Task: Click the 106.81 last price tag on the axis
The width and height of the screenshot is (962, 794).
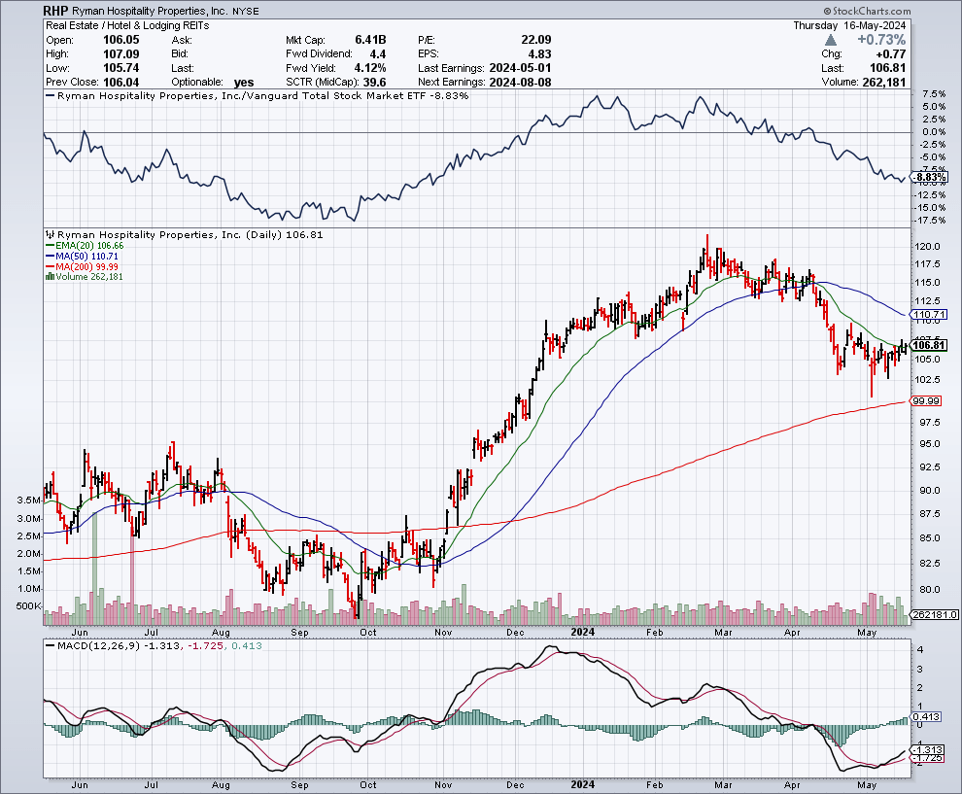Action: [930, 346]
